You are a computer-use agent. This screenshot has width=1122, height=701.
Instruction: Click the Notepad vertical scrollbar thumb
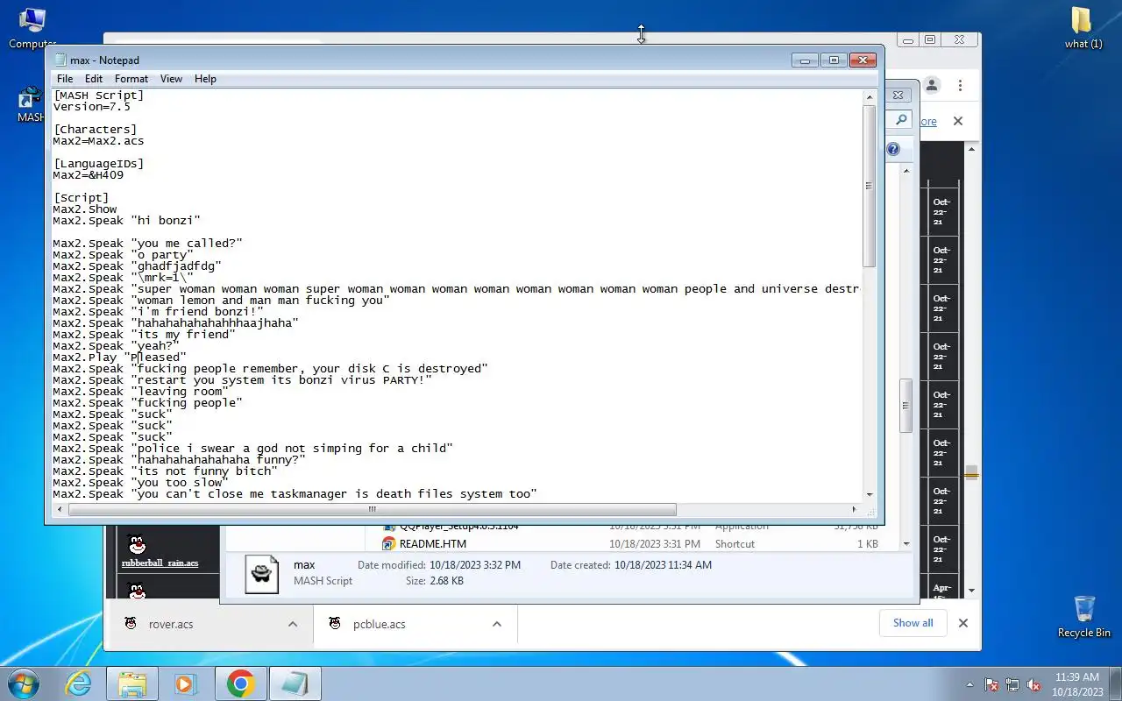tap(870, 185)
